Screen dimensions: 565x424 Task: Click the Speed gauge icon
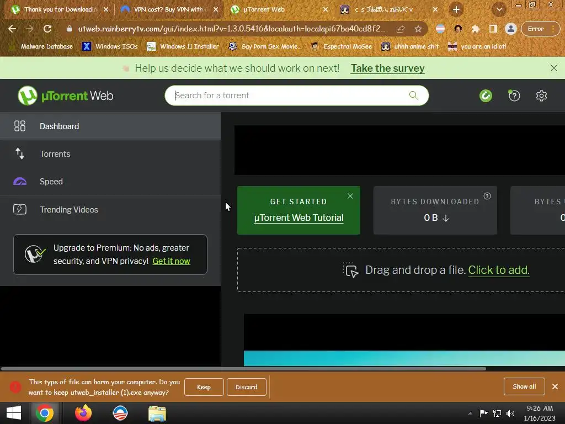(20, 181)
